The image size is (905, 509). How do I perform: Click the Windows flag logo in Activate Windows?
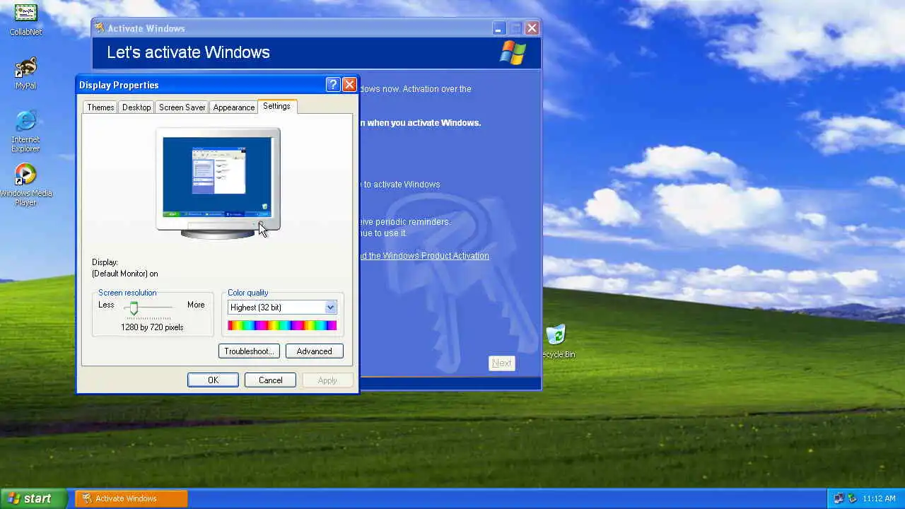coord(513,53)
